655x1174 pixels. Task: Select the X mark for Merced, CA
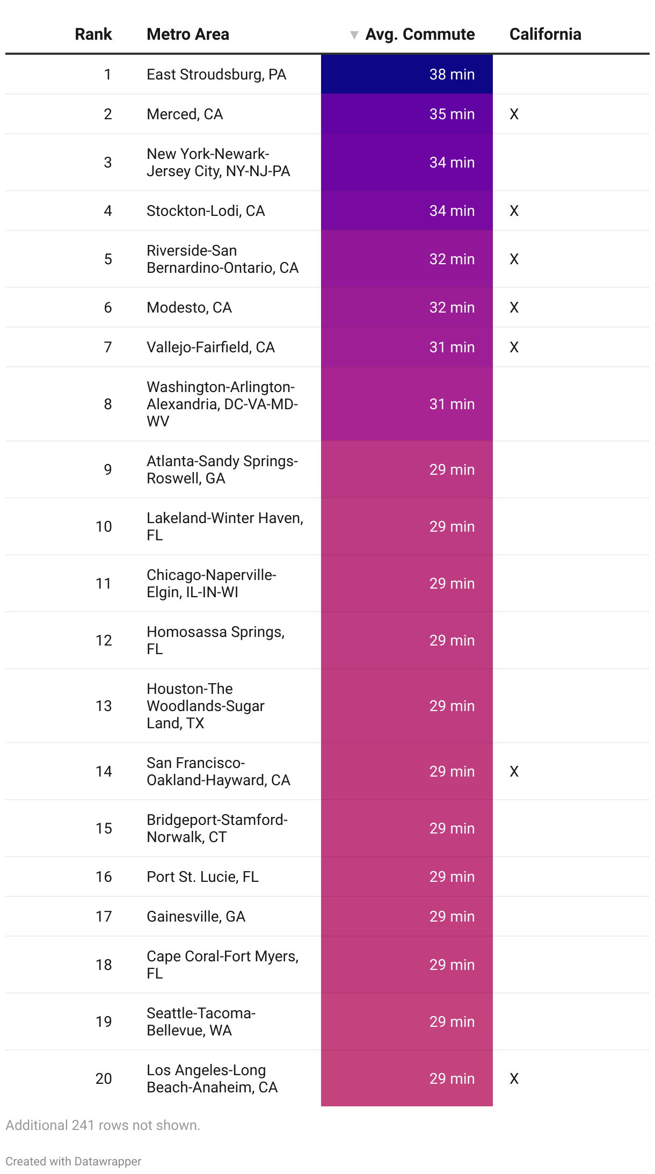pyautogui.click(x=514, y=114)
